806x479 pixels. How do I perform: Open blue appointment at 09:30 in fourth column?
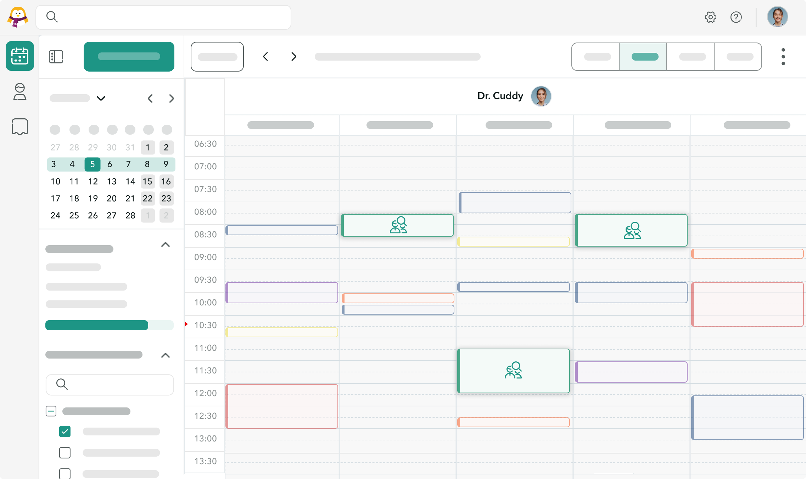click(x=631, y=293)
